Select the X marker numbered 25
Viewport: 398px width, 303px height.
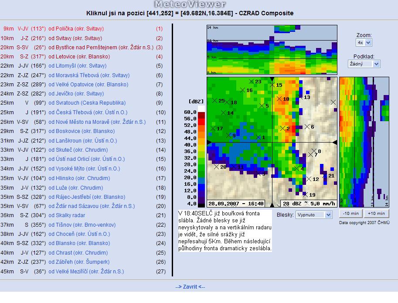pos(214,101)
